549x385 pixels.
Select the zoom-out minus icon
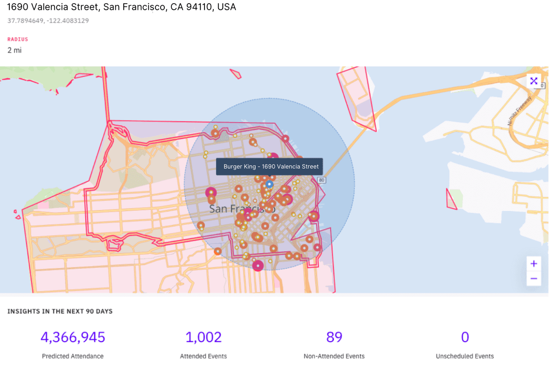click(534, 278)
